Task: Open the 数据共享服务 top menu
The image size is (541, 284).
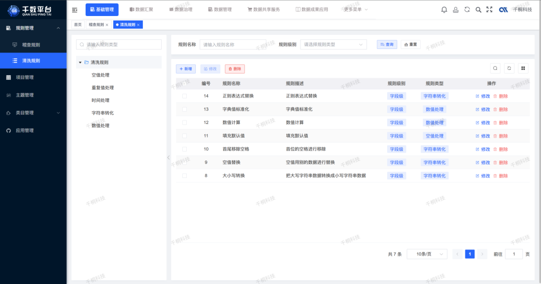Action: pyautogui.click(x=263, y=9)
